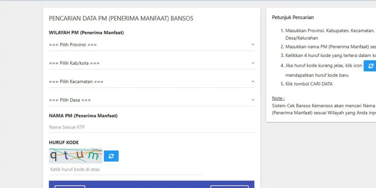Click the blue captcha refresh icon button
This screenshot has width=376, height=188.
111,156
